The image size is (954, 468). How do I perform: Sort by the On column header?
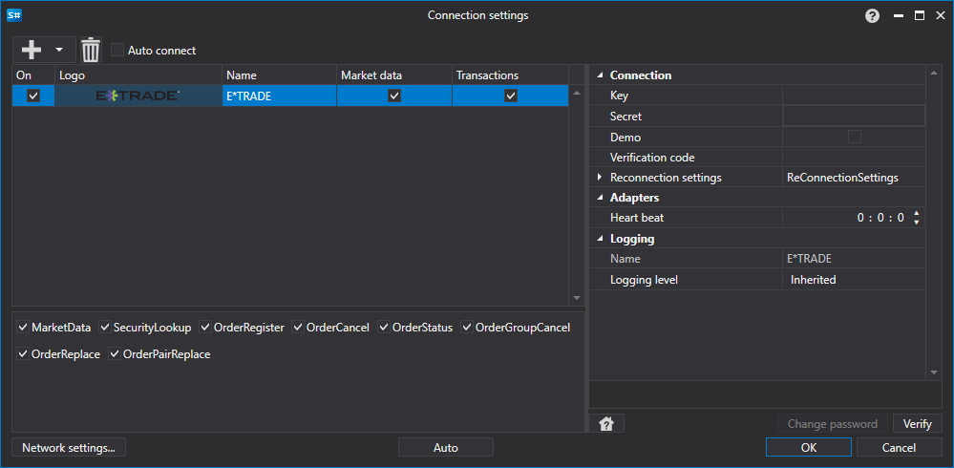[33, 75]
